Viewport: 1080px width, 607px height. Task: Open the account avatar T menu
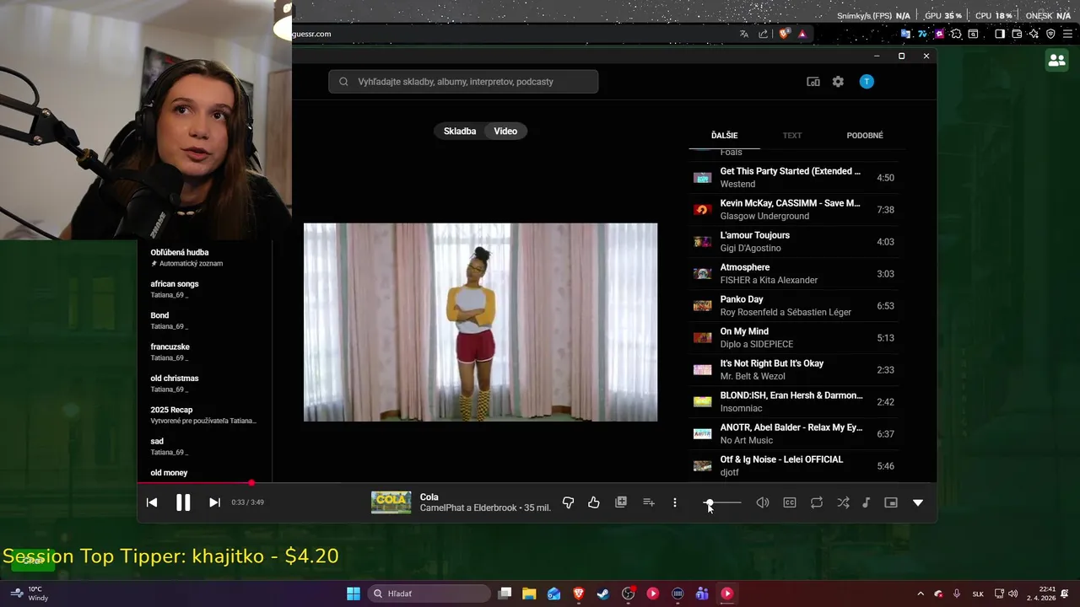pos(867,82)
